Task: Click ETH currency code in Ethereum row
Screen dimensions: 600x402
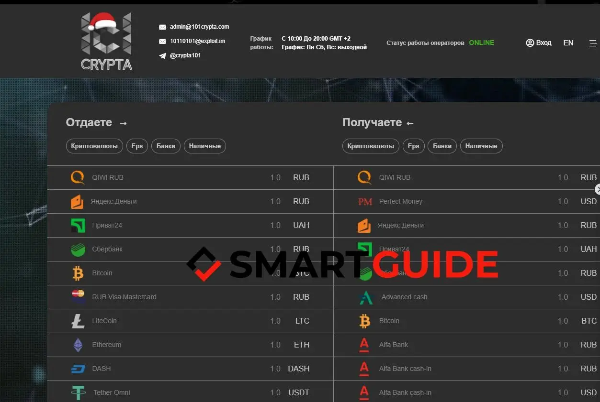Action: pos(302,345)
